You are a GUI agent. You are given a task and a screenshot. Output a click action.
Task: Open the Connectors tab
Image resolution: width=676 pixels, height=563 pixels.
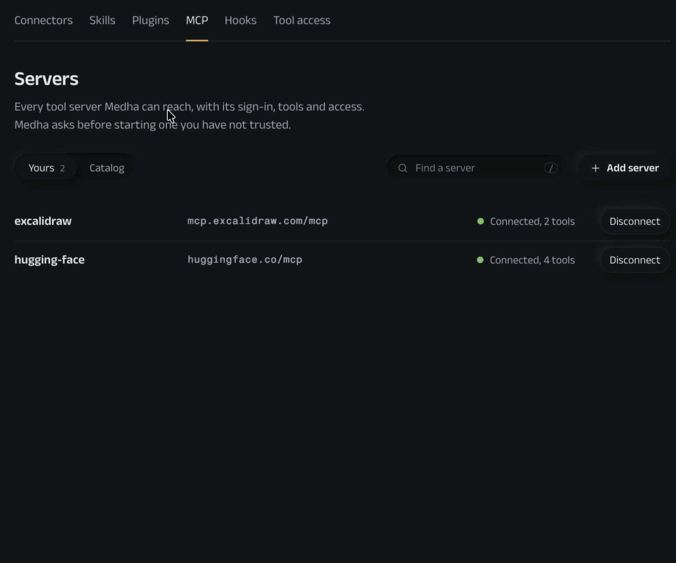[43, 20]
